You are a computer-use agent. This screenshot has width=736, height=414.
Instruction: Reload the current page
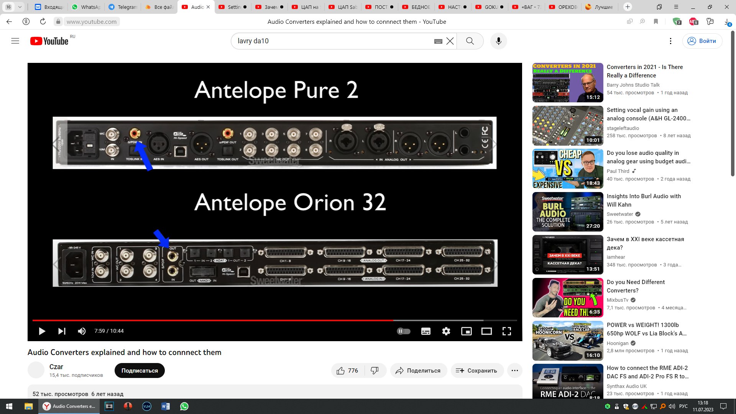(43, 21)
